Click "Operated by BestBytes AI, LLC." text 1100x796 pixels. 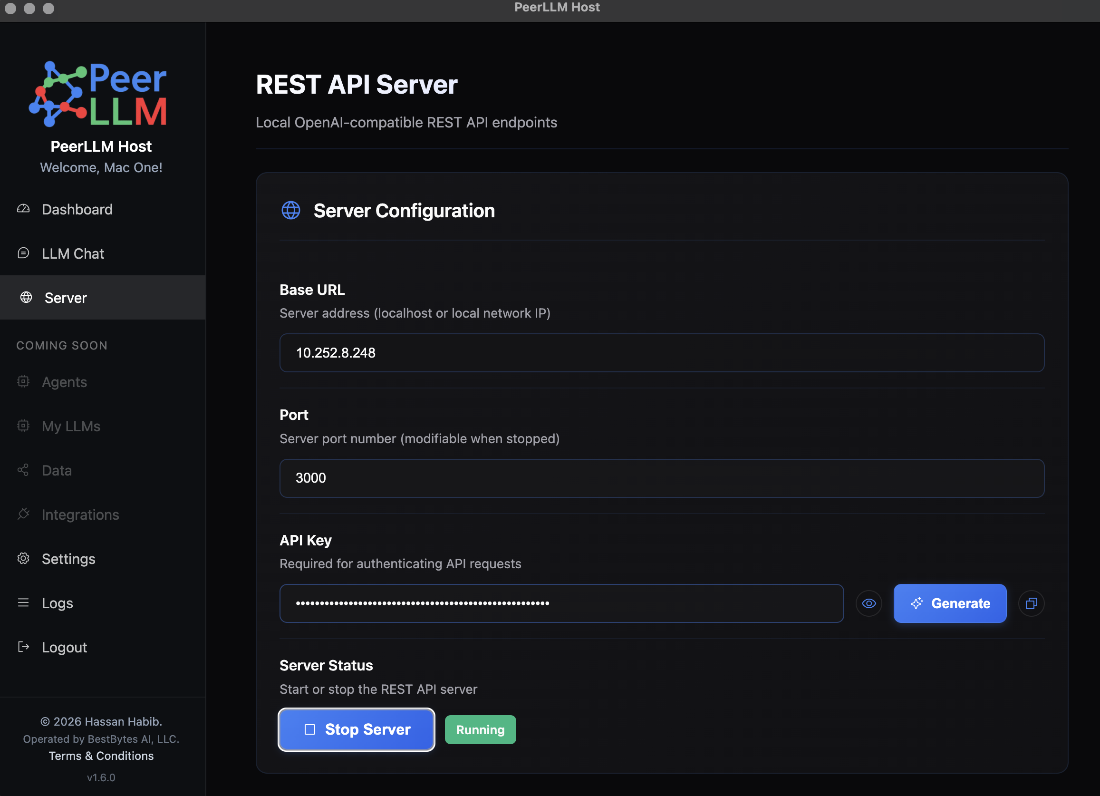[101, 739]
